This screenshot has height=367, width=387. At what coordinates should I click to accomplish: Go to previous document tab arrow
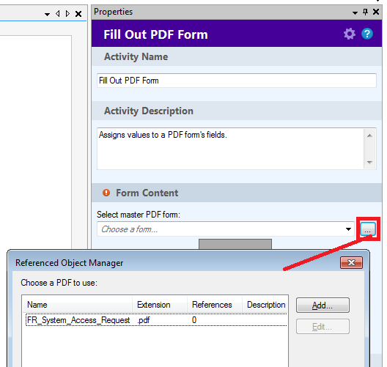[x=58, y=14]
